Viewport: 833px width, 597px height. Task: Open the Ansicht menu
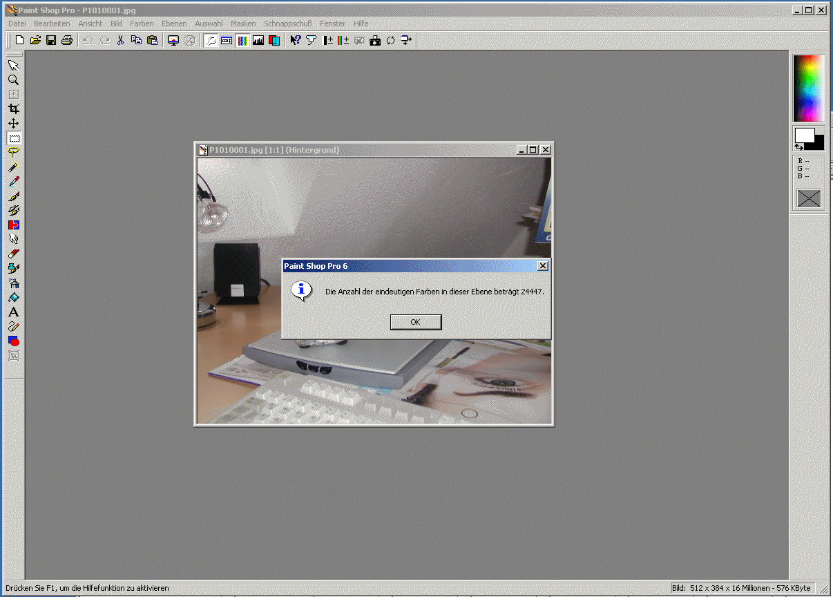pyautogui.click(x=90, y=23)
